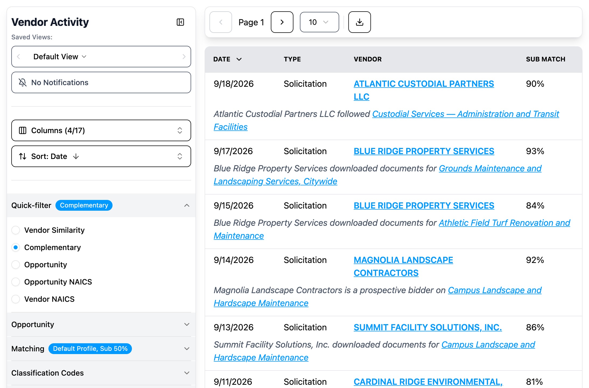Select Complementary radio option
The height and width of the screenshot is (388, 589).
click(16, 247)
